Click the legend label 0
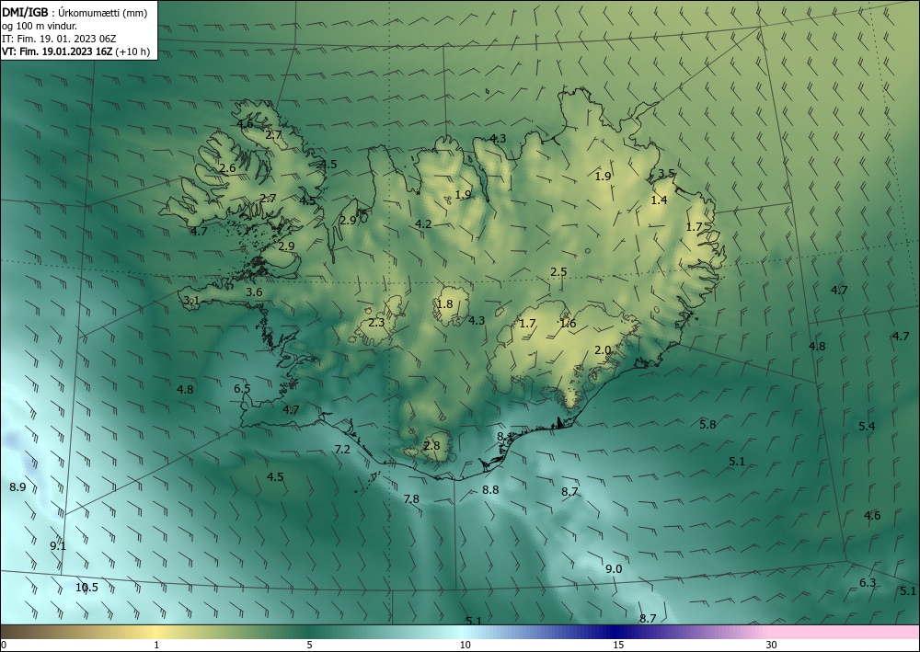 click(4, 645)
